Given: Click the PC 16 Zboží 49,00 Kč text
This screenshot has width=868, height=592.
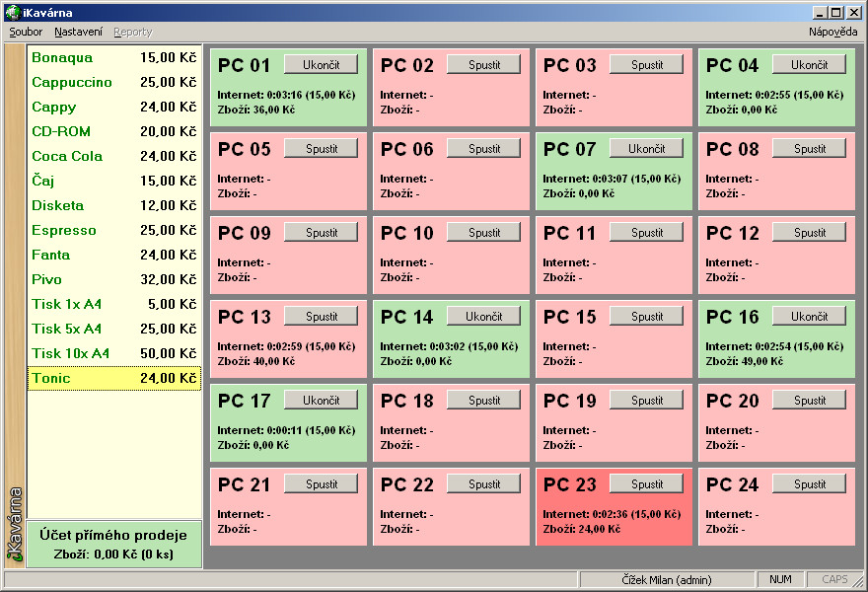Looking at the screenshot, I should click(x=744, y=361).
